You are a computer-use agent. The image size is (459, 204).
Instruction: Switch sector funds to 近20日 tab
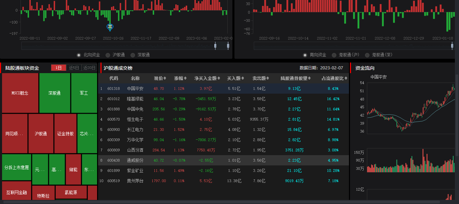[89, 68]
